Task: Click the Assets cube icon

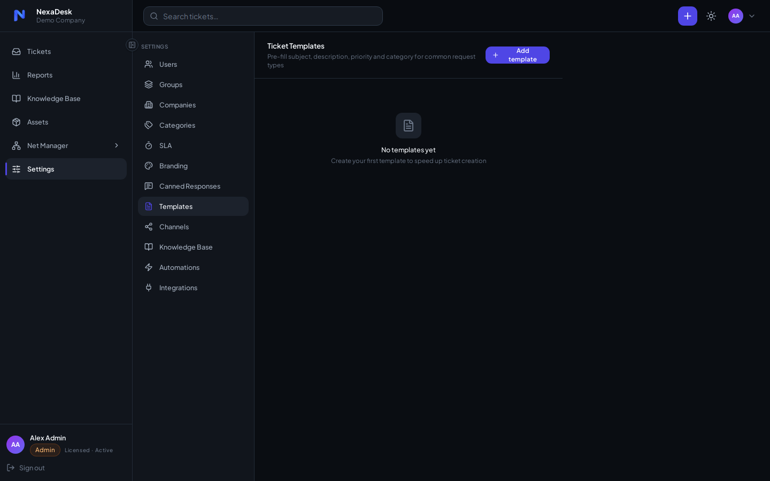Action: tap(17, 122)
